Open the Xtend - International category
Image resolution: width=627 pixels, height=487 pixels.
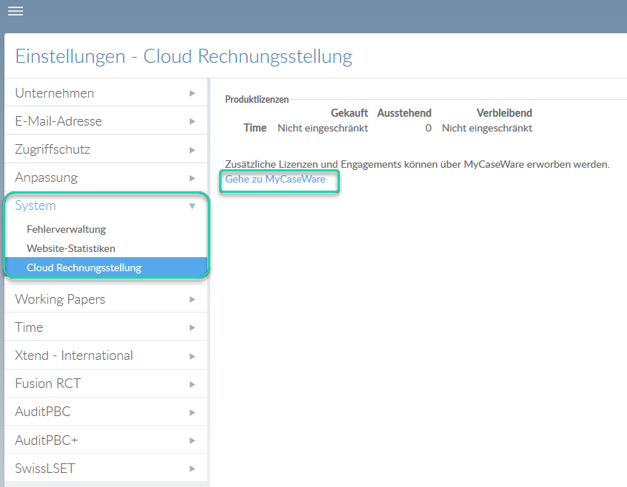click(x=74, y=355)
